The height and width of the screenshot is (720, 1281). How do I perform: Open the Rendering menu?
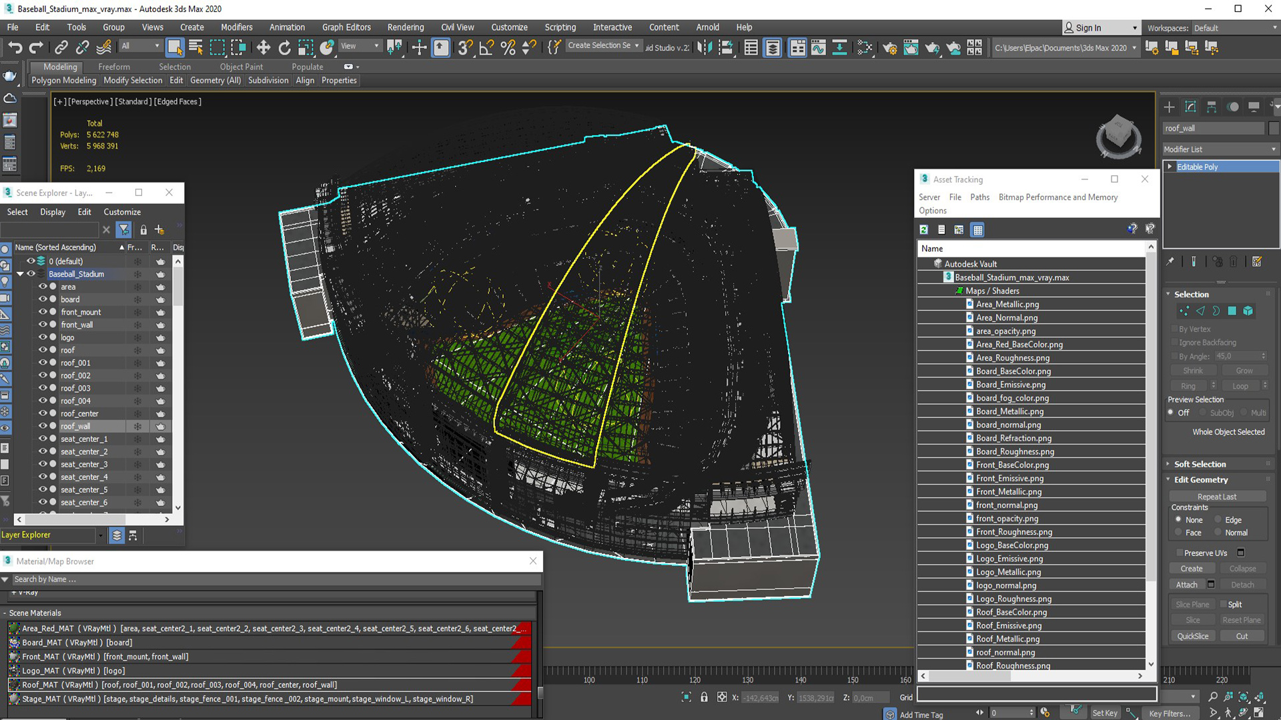[x=405, y=27]
